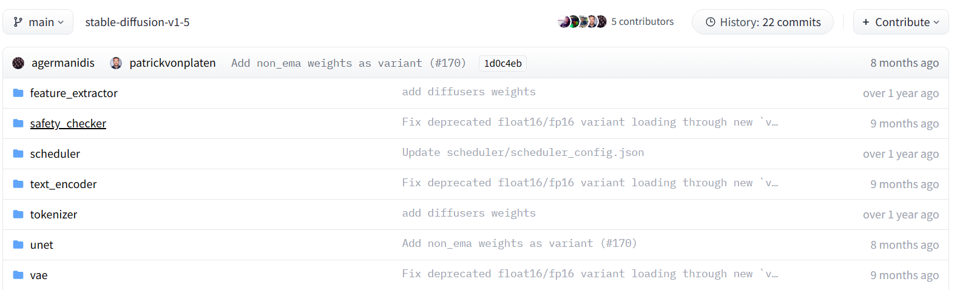Viewport: 960px width, 290px height.
Task: Open the safety_checker folder link
Action: tap(68, 123)
